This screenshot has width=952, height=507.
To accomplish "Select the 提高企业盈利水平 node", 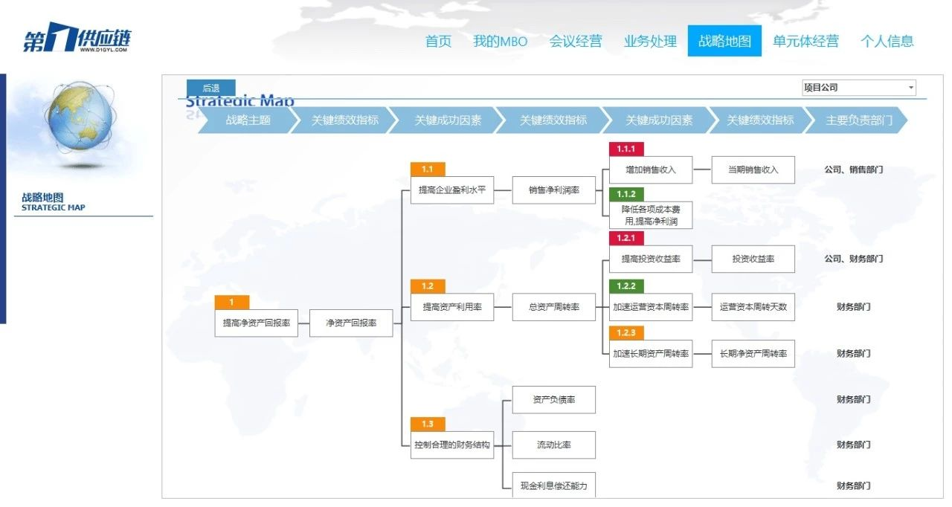I will [452, 190].
